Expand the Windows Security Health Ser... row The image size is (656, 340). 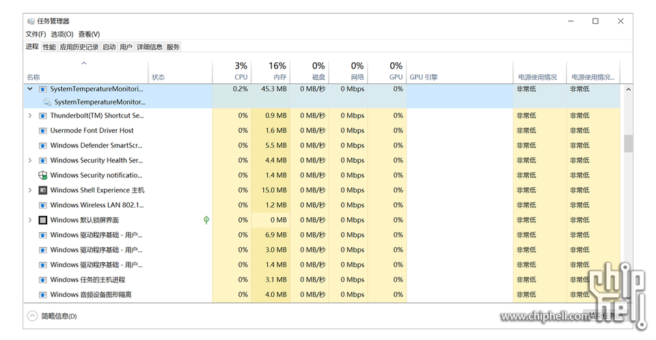[x=29, y=160]
